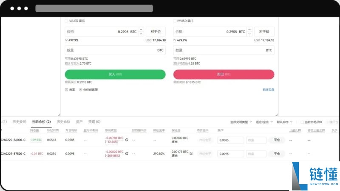
Task: Click the 持仓量 column header
Action: 34,130
